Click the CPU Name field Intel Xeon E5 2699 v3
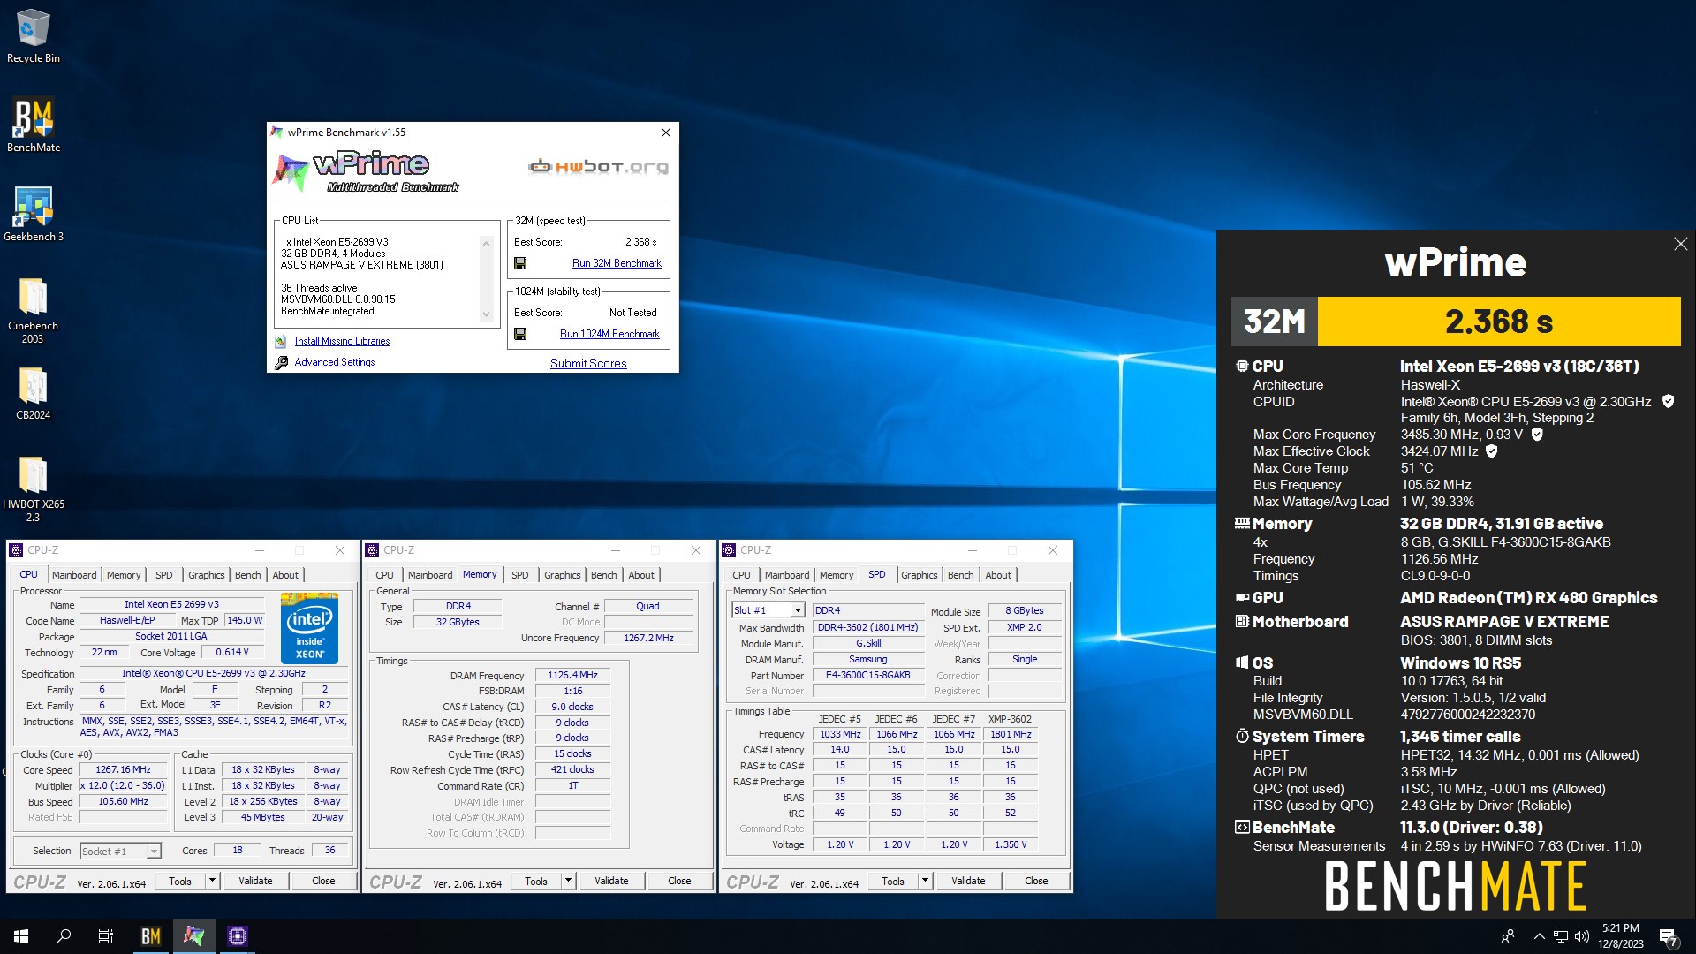Screen dimensions: 1696x954 coord(171,604)
